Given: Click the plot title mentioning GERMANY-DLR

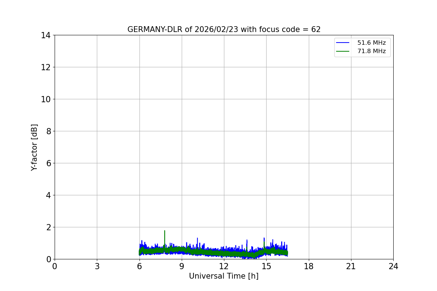Looking at the screenshot, I should [x=224, y=29].
